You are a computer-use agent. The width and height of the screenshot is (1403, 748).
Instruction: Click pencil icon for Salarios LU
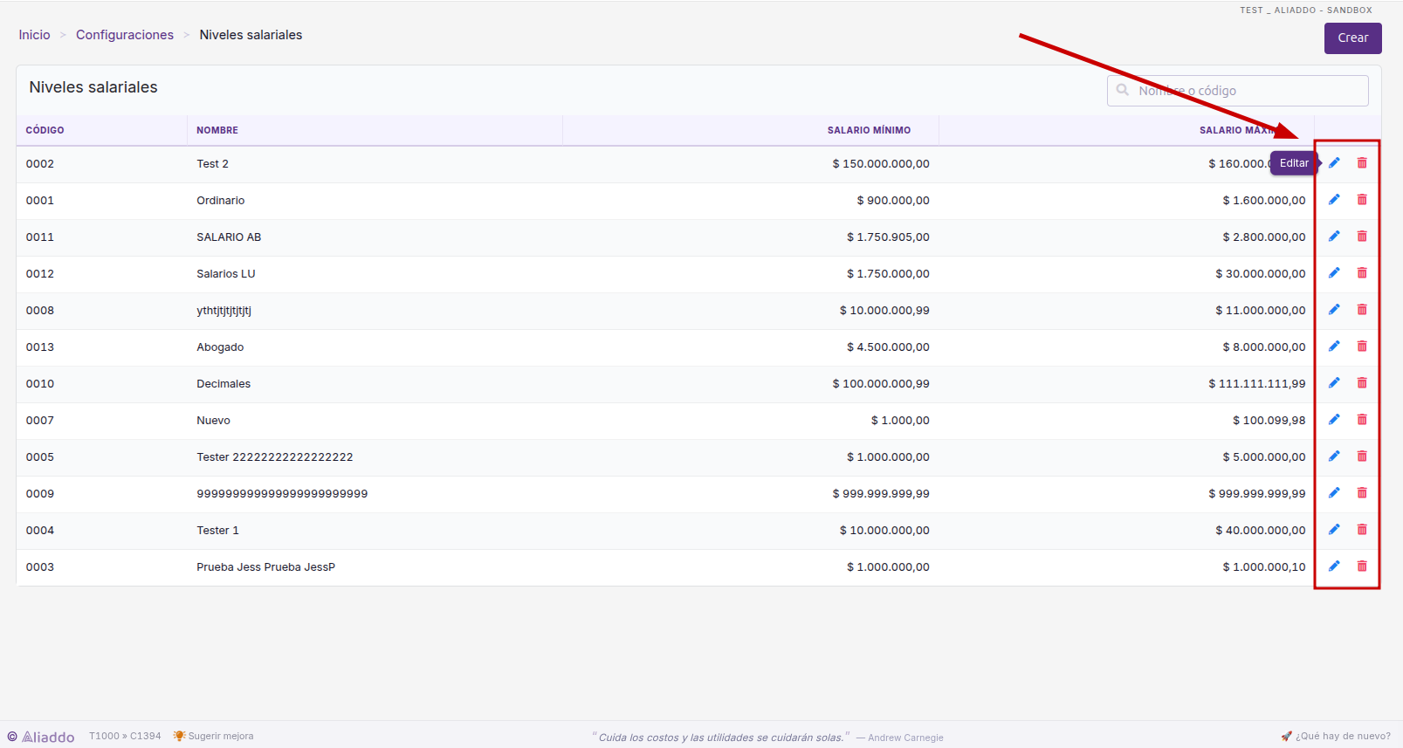pyautogui.click(x=1334, y=273)
